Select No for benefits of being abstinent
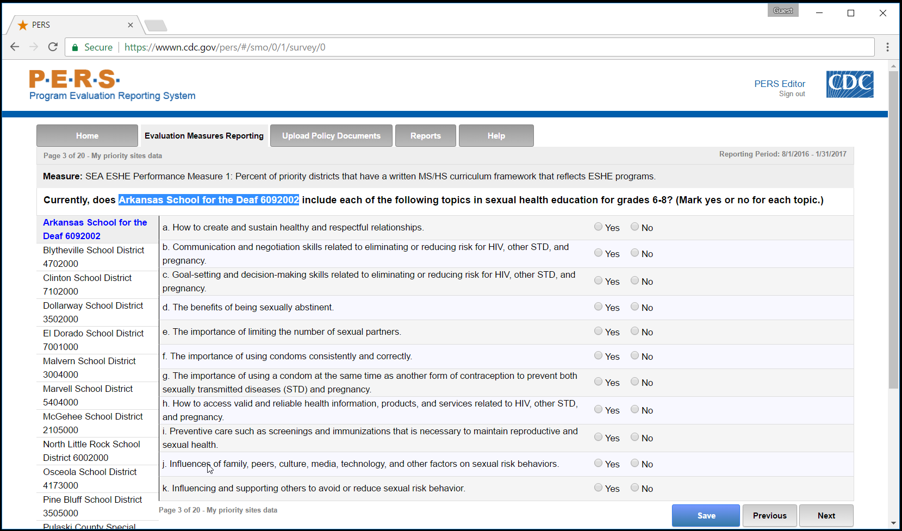 [x=634, y=307]
